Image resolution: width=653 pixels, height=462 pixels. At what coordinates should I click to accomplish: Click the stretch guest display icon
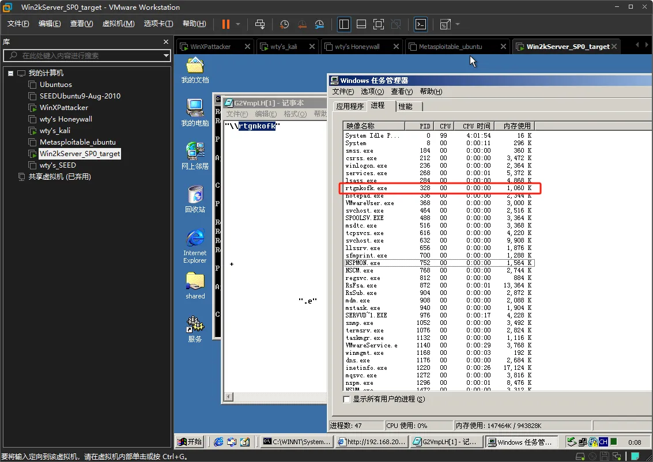445,24
